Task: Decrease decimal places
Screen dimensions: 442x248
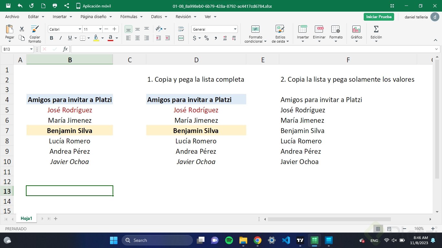Action: click(x=234, y=38)
